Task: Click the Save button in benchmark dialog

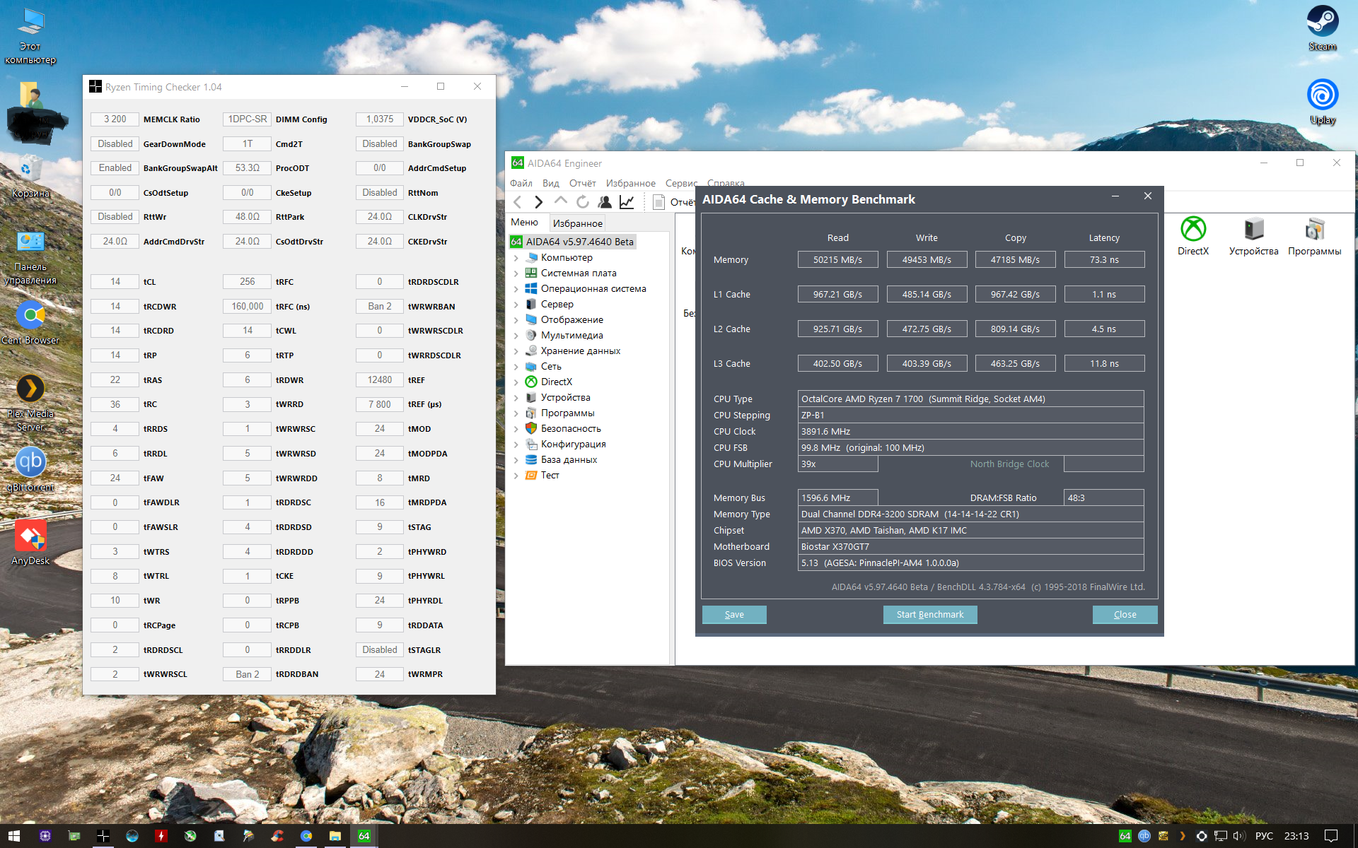Action: pyautogui.click(x=733, y=614)
